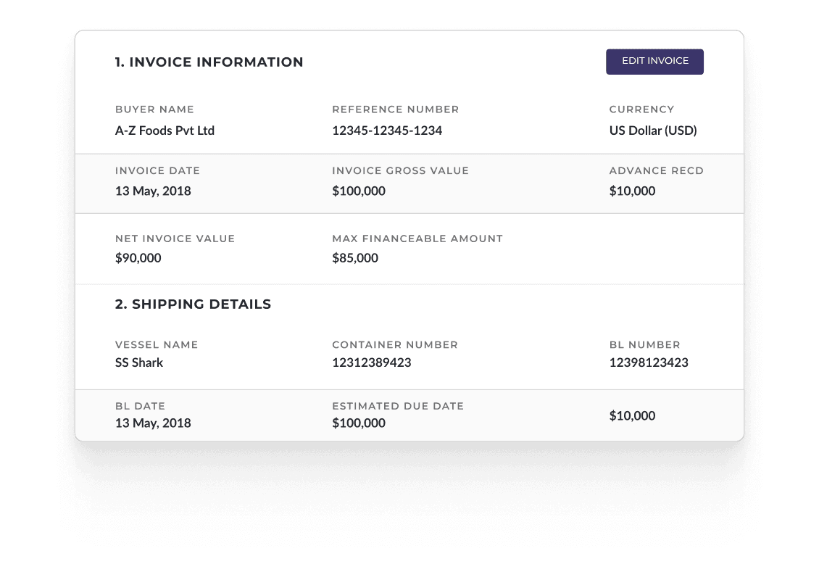Select the Invoice Information section header

(209, 62)
